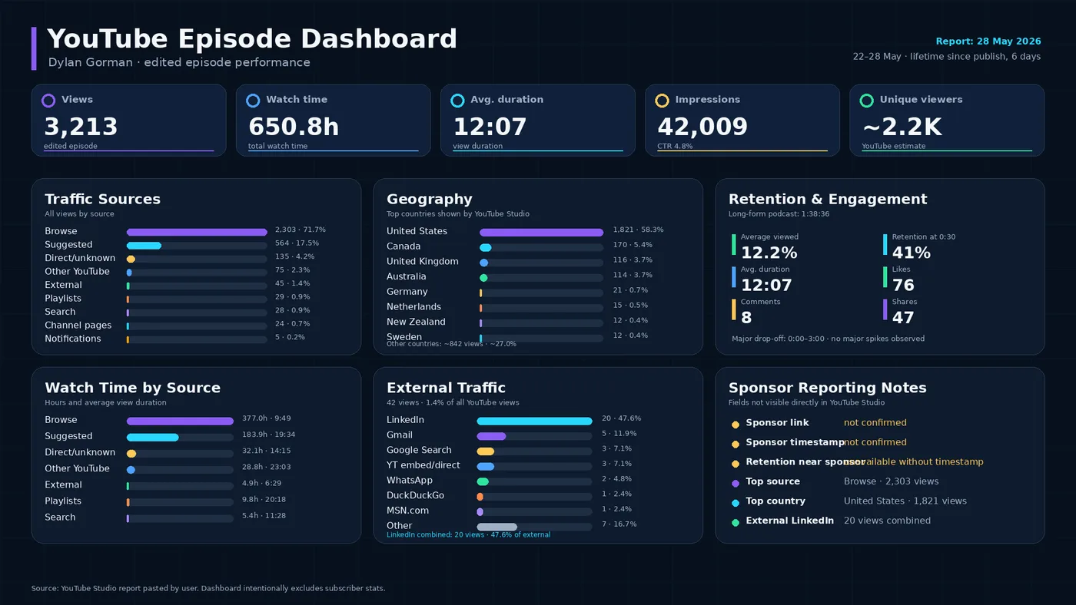Select the Browse bar in Watch Time by Source
Viewport: 1076px width, 605px height.
(180, 421)
